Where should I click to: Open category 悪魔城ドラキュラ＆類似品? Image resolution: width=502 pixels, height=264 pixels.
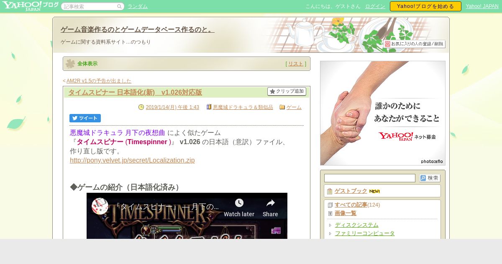coord(243,107)
